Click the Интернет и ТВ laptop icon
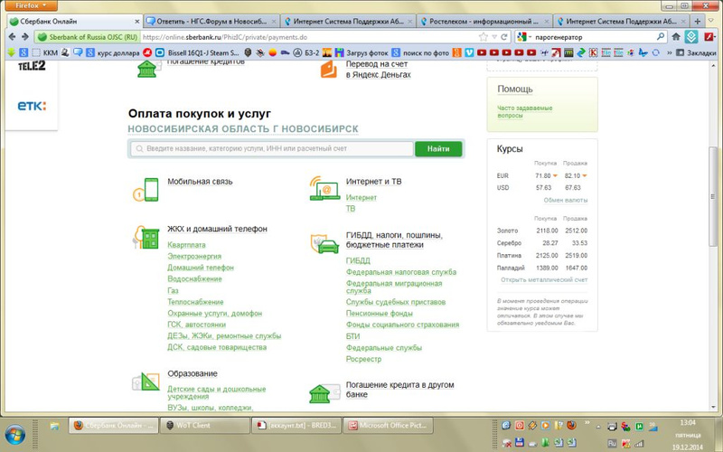 pyautogui.click(x=323, y=189)
